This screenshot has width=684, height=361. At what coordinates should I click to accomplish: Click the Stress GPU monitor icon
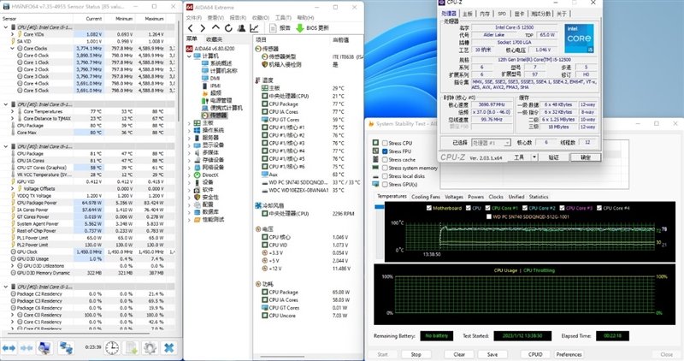coord(375,184)
